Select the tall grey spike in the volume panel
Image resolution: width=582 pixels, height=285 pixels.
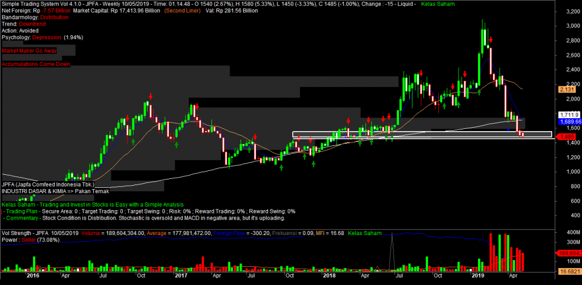coord(392,250)
